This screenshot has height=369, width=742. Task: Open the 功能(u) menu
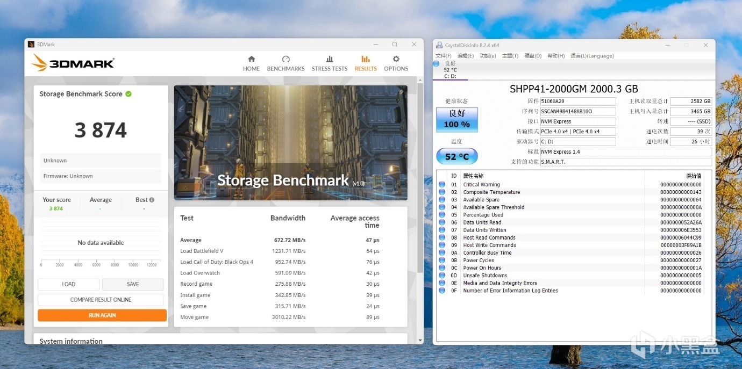pyautogui.click(x=488, y=56)
